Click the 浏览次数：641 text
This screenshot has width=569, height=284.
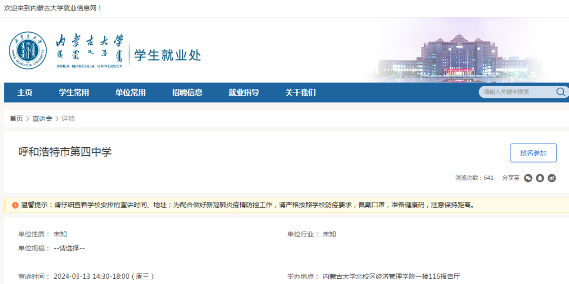point(474,178)
